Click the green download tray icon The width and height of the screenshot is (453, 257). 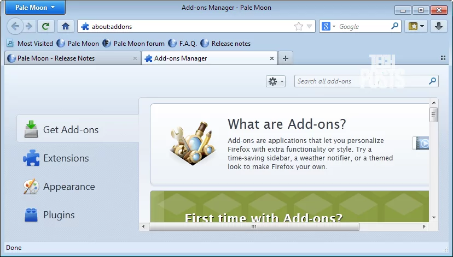pyautogui.click(x=31, y=129)
